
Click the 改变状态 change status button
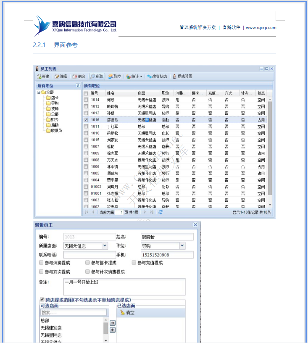[x=157, y=77]
